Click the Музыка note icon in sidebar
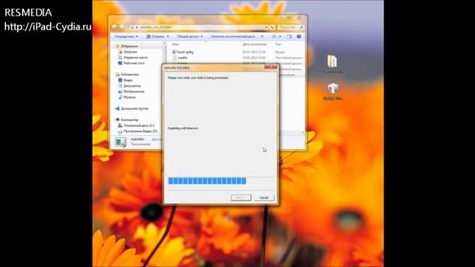Image resolution: width=475 pixels, height=267 pixels. click(120, 97)
